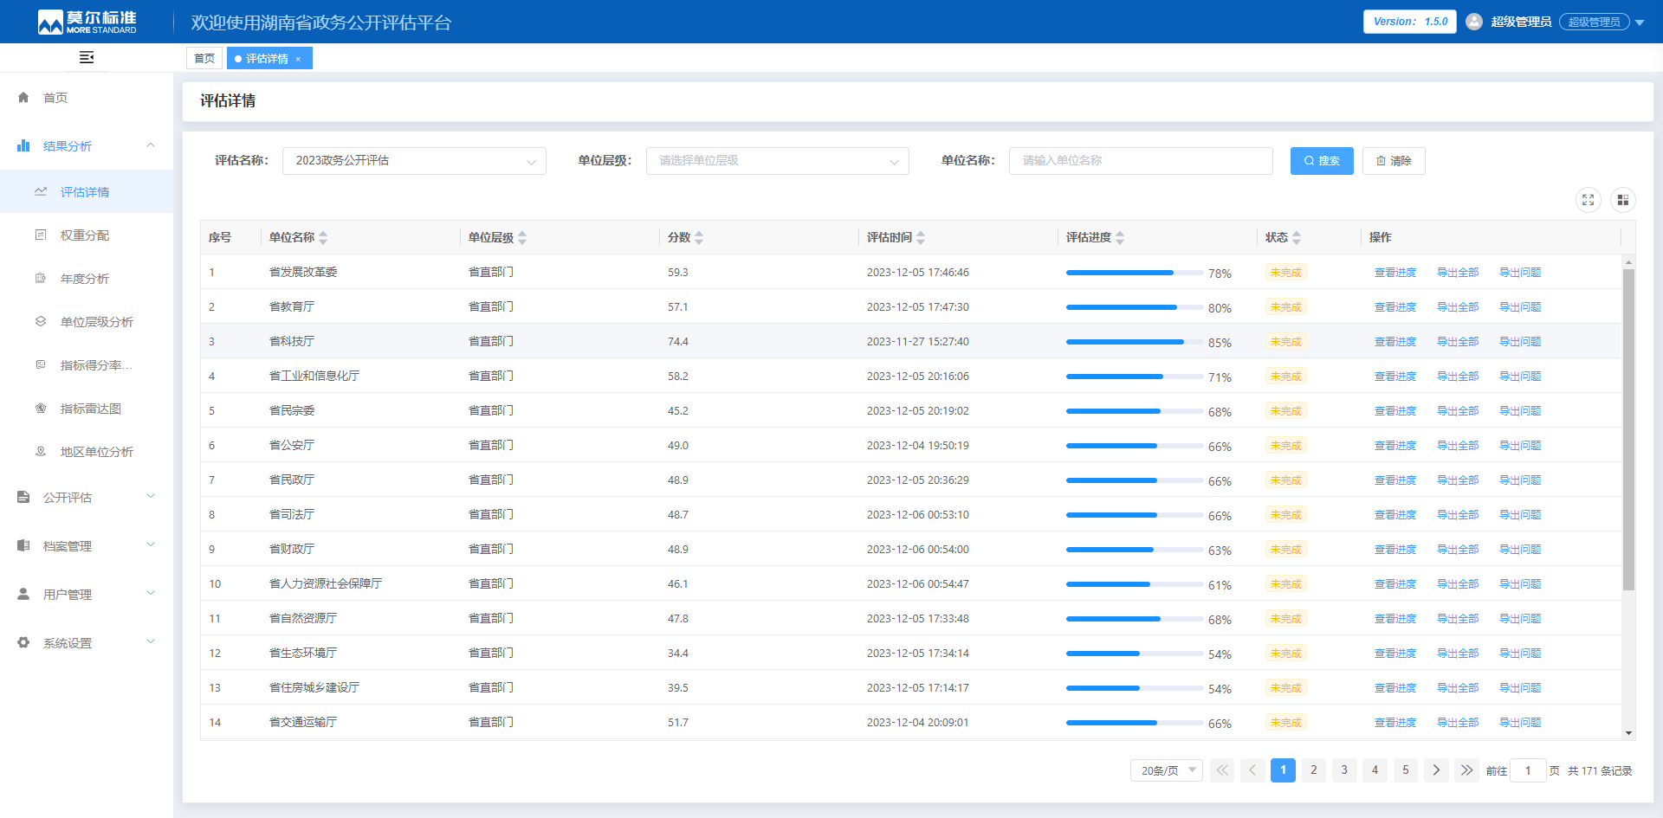
Task: Collapse the 结果分析 menu group
Action: coord(151,145)
